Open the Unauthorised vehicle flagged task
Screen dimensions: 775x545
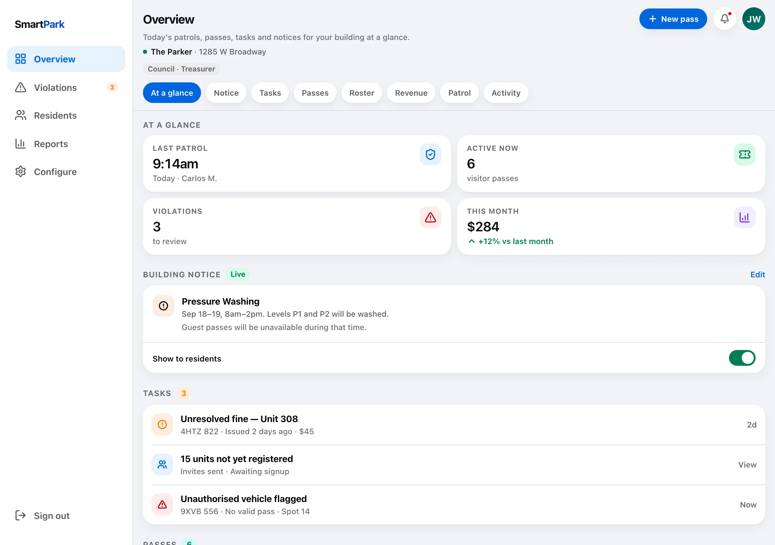(454, 505)
